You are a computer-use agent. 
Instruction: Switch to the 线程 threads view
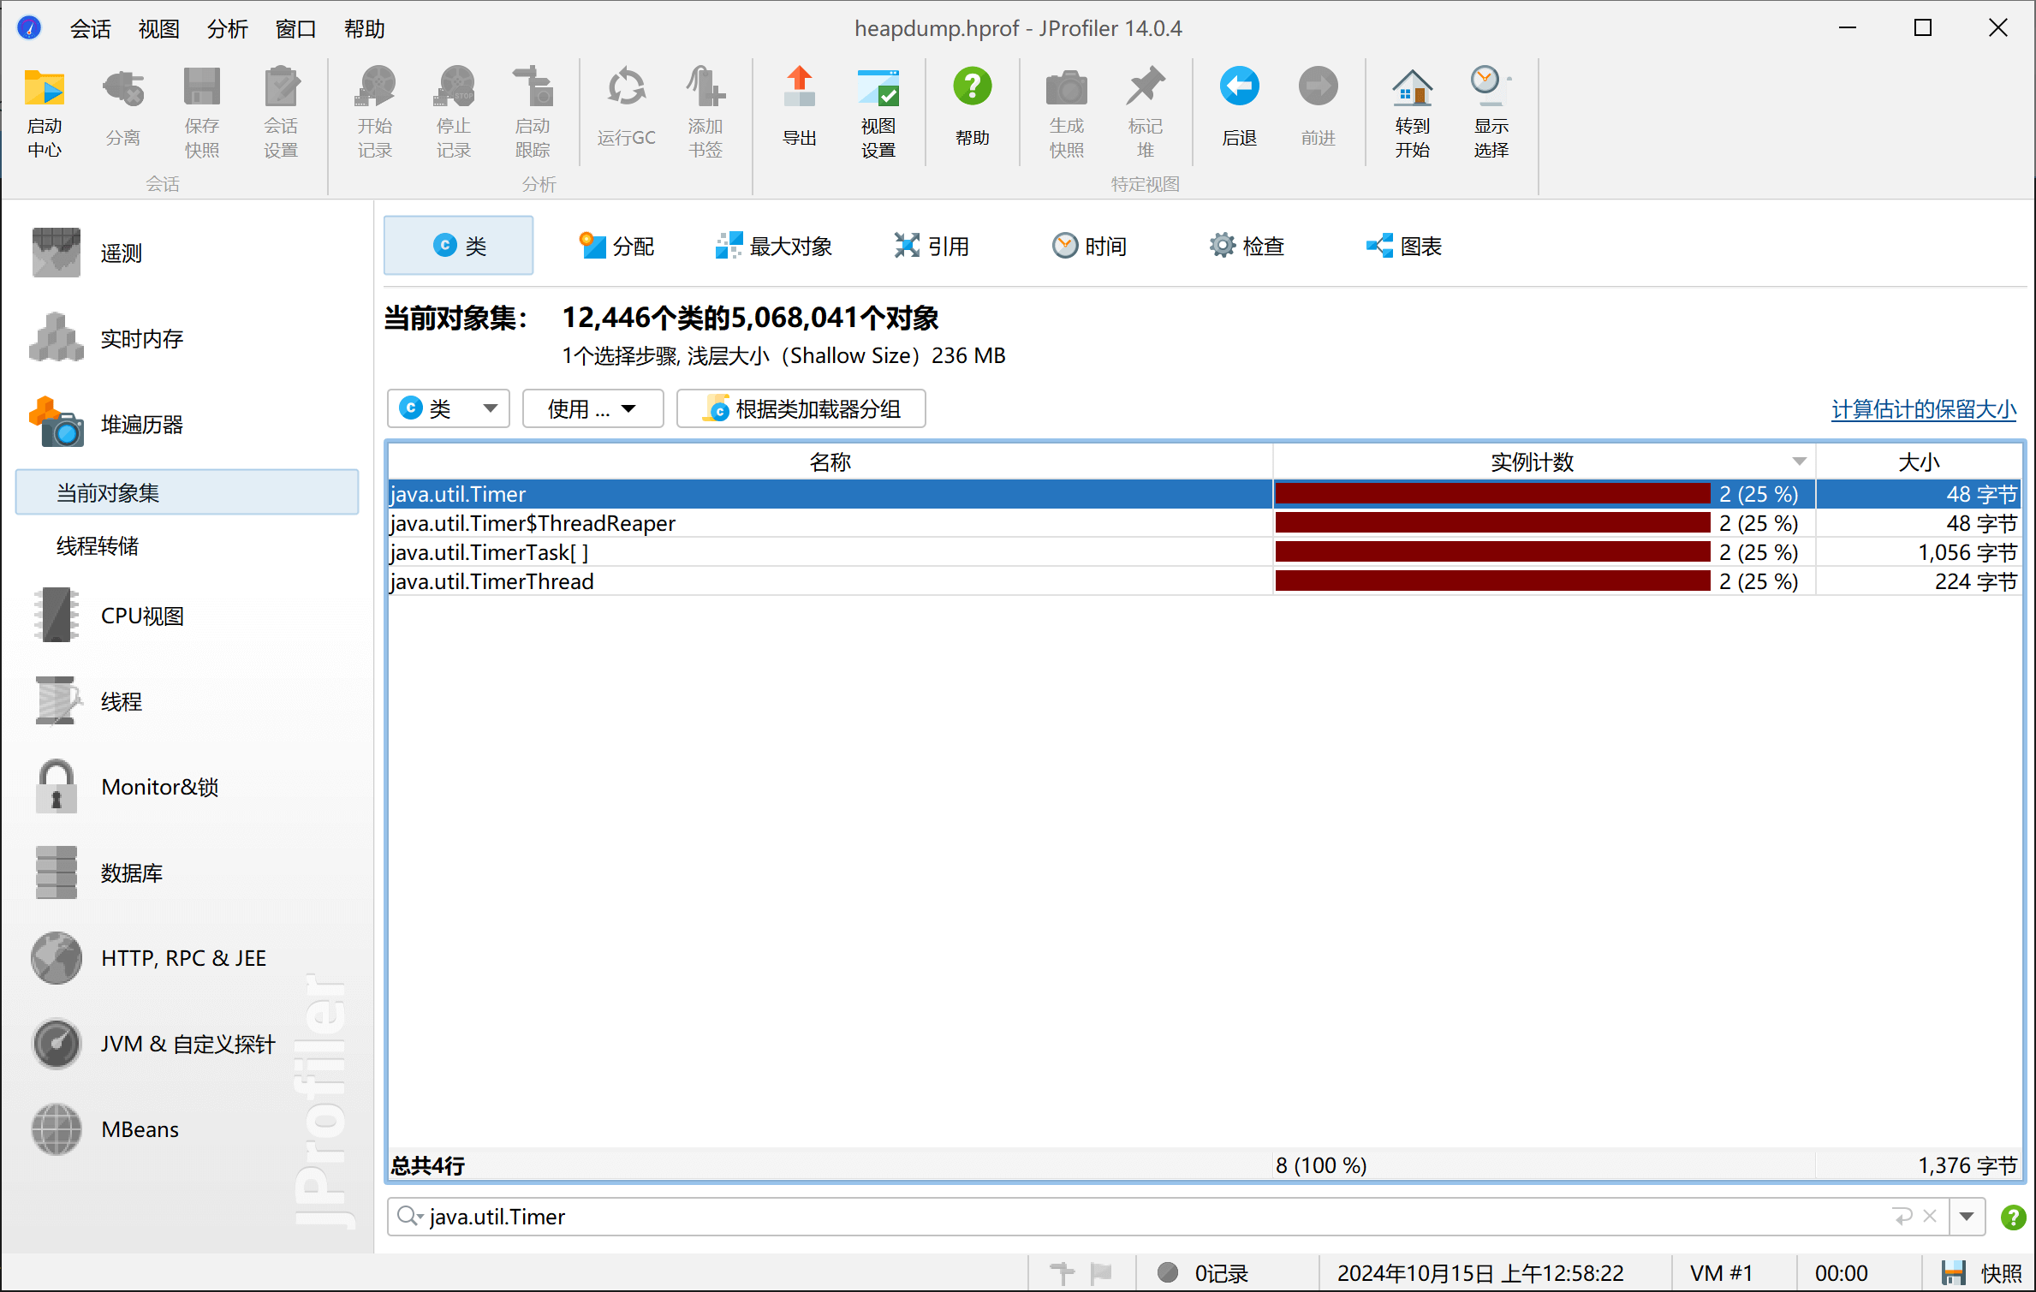[x=121, y=700]
